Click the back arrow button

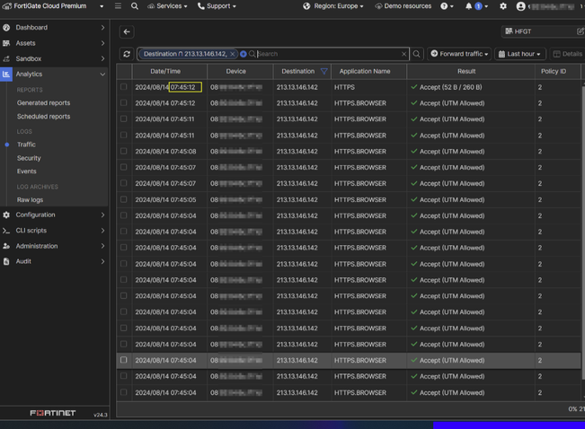click(x=127, y=31)
